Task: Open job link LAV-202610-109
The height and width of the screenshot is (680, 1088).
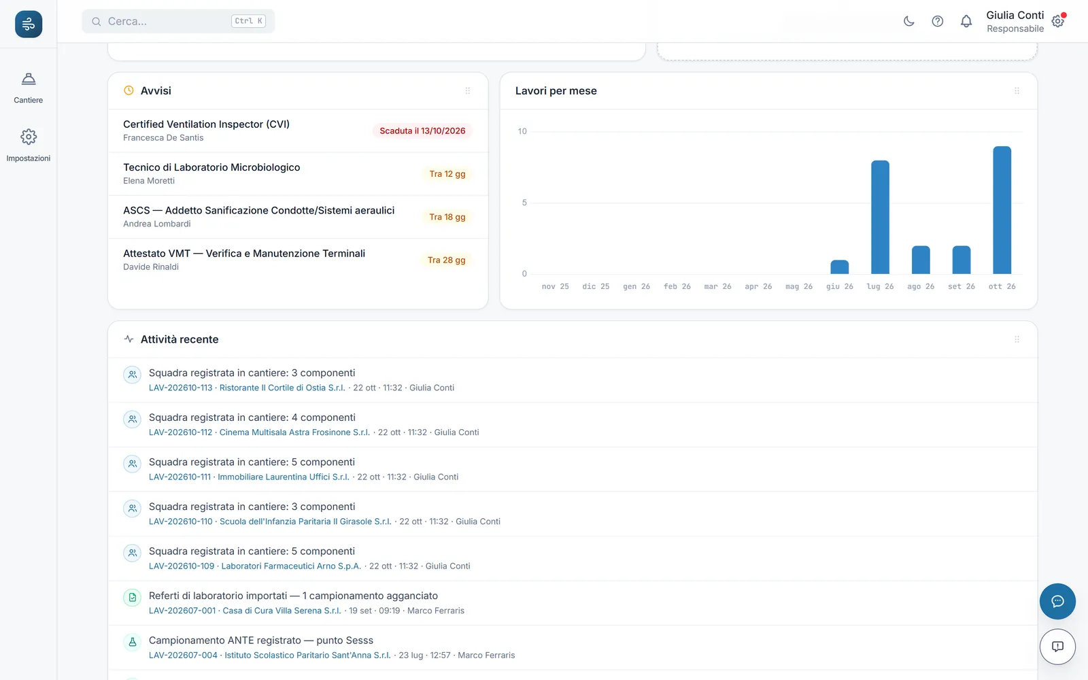Action: click(x=182, y=566)
